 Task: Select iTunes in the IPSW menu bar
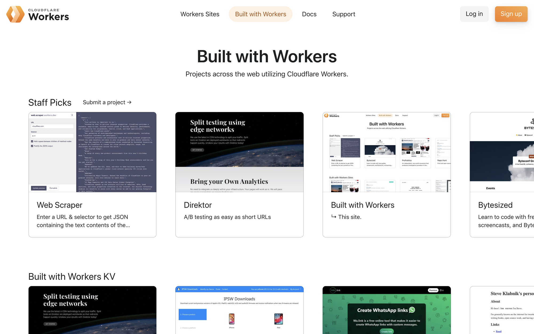(218, 289)
